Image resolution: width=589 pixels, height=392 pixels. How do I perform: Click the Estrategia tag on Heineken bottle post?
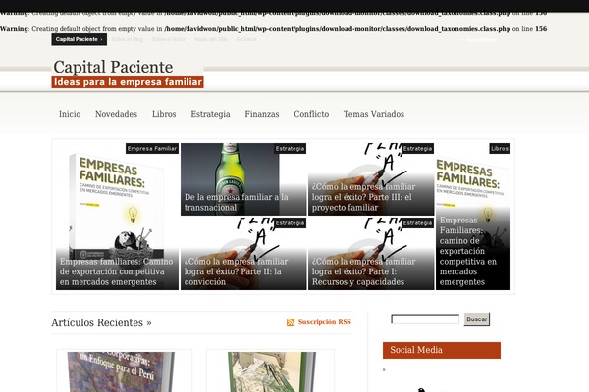(x=290, y=149)
